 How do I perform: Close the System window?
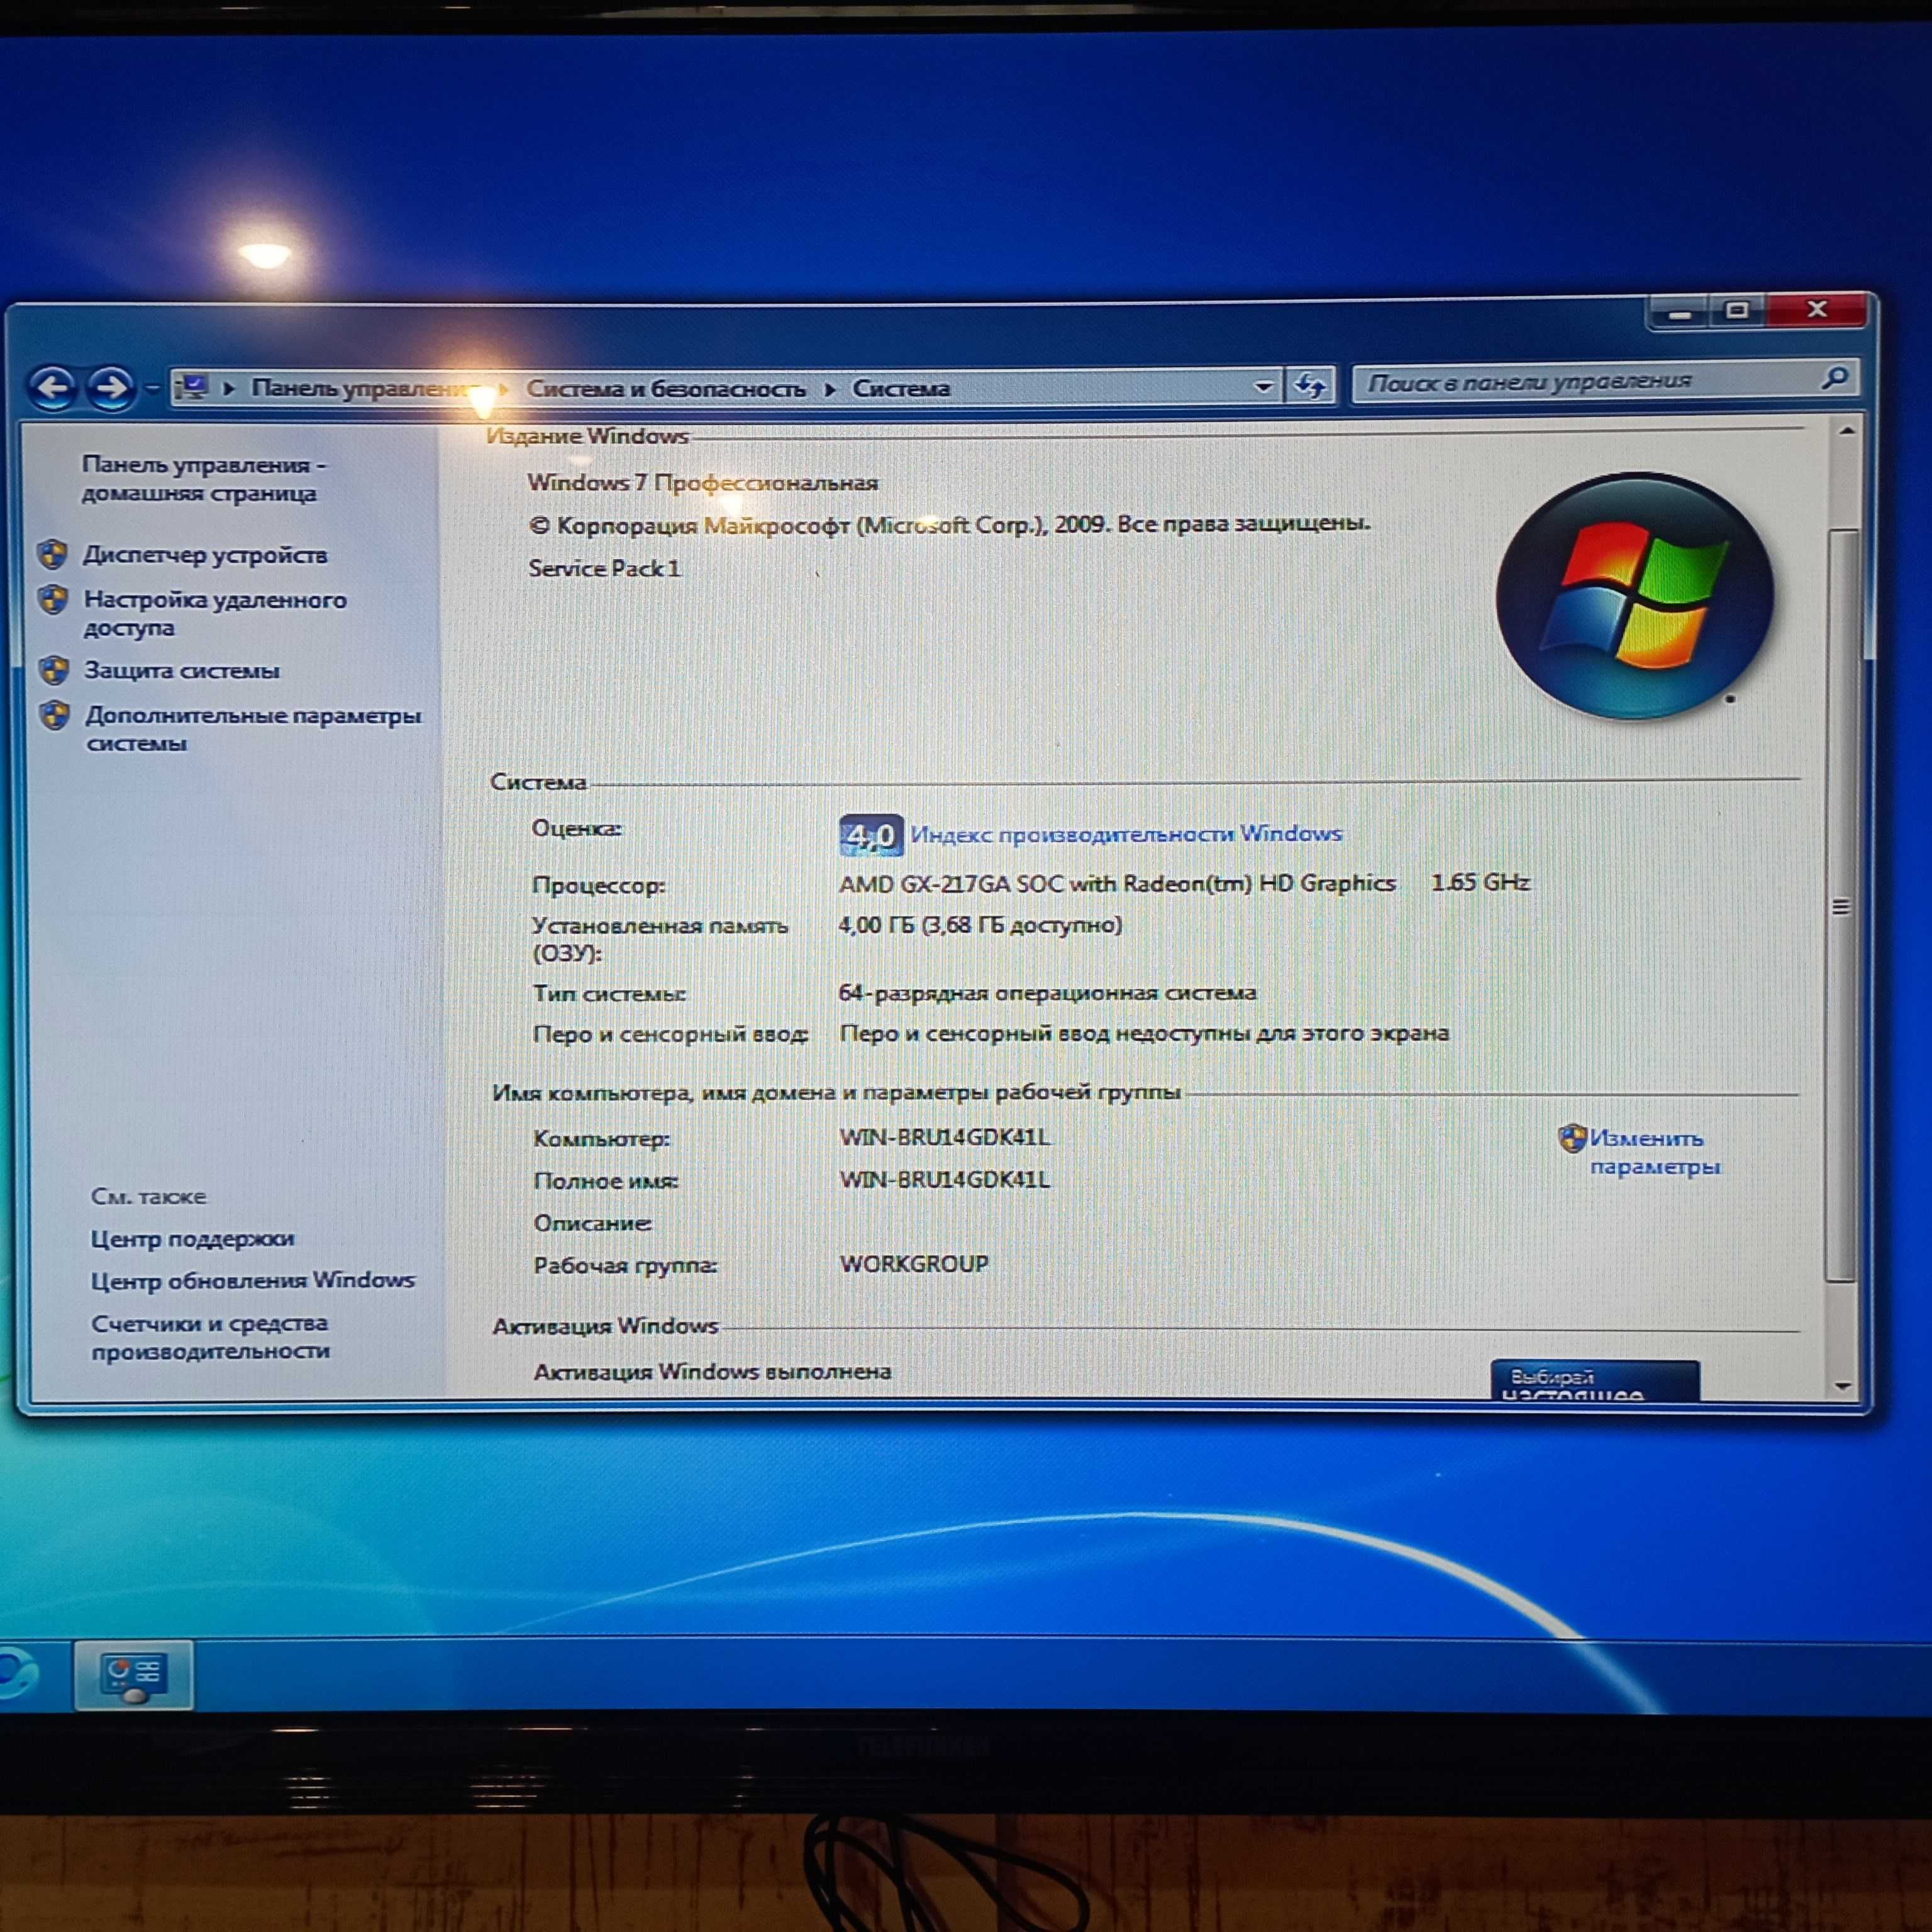(1817, 310)
